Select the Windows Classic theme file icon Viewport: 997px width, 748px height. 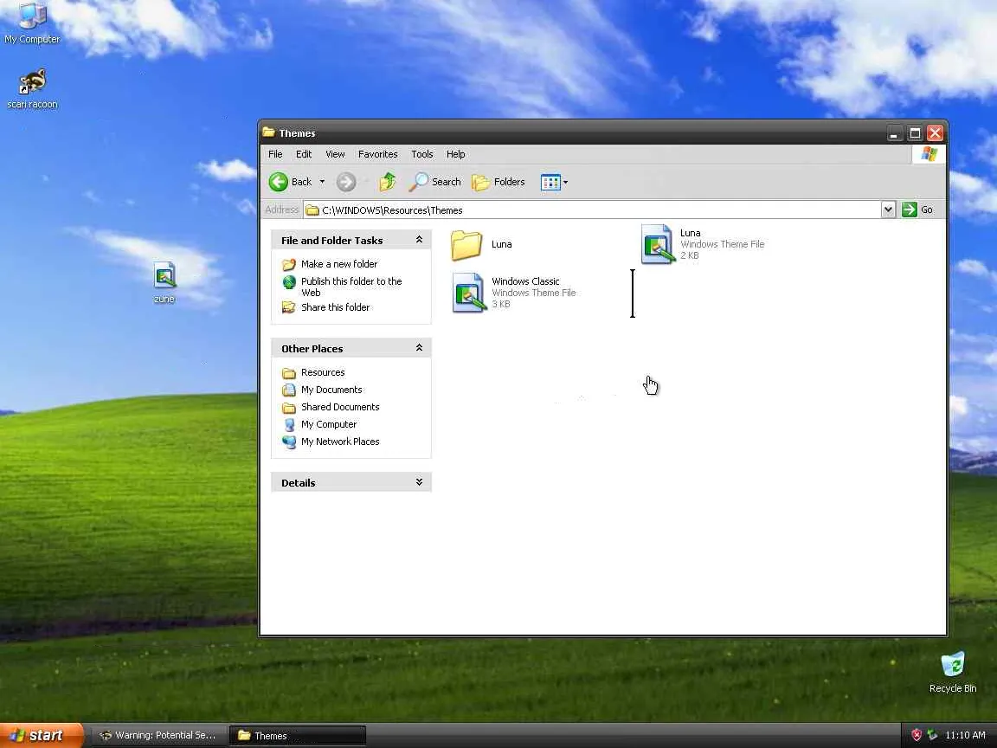pos(468,293)
